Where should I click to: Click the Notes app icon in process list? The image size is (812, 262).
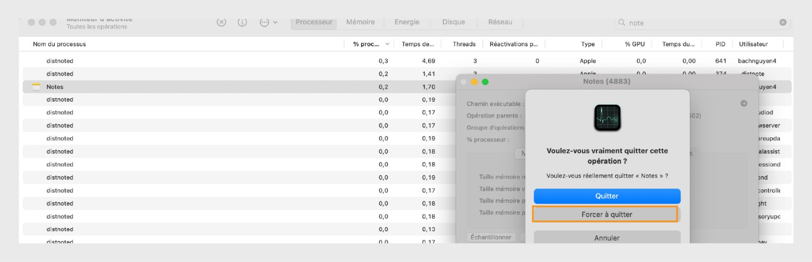[36, 87]
